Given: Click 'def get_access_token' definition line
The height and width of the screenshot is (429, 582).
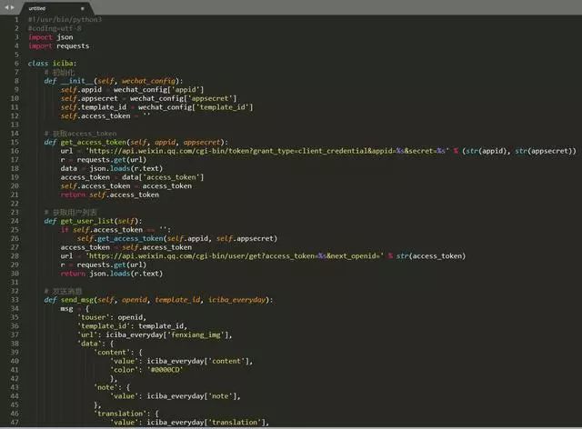Looking at the screenshot, I should [136, 142].
